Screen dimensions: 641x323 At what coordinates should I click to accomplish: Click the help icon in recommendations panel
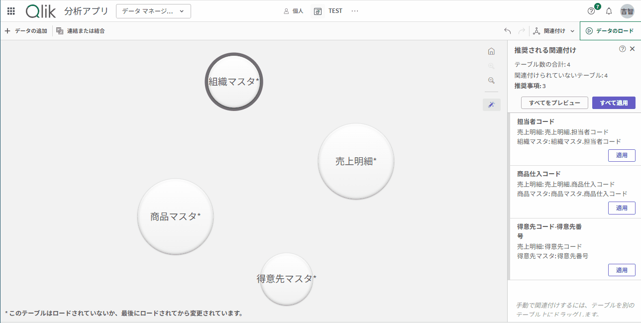click(622, 49)
